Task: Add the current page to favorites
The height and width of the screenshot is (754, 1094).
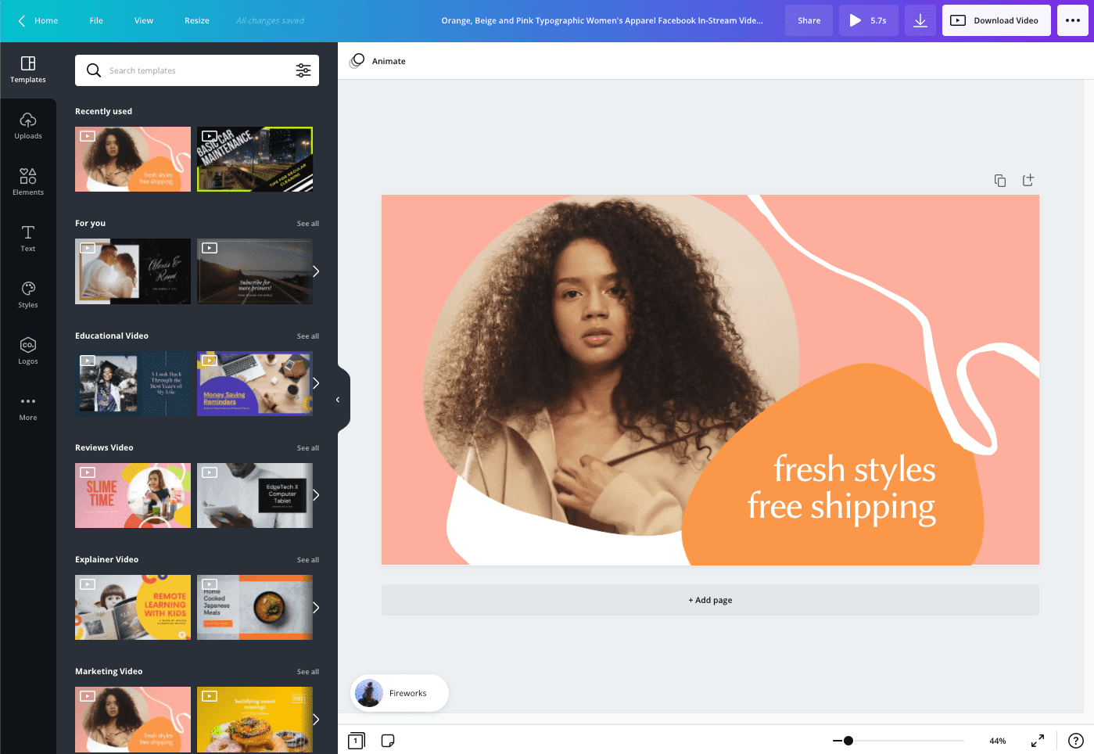Action: click(1028, 180)
